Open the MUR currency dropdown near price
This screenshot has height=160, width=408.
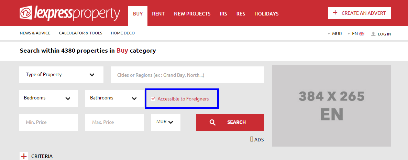click(166, 122)
